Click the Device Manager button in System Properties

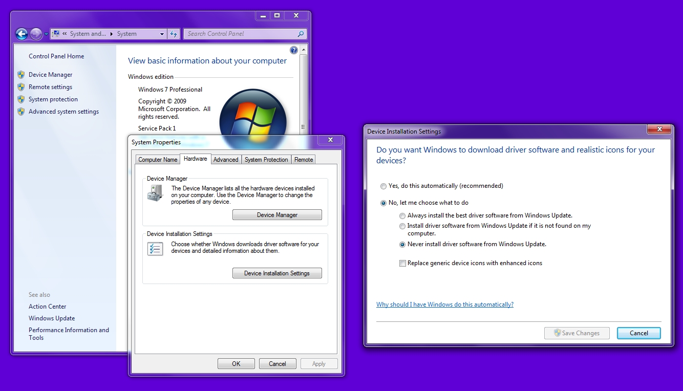click(277, 215)
